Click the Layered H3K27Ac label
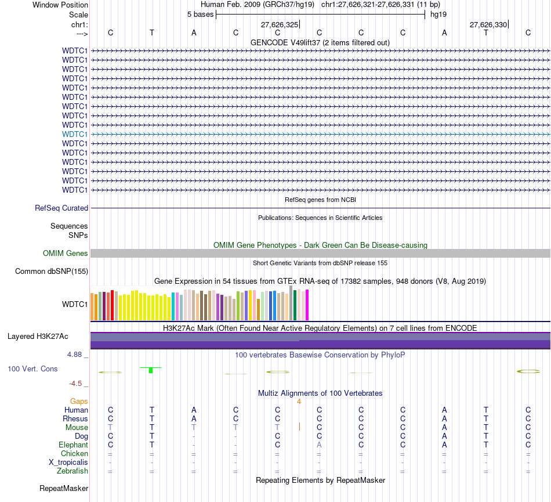 38,337
